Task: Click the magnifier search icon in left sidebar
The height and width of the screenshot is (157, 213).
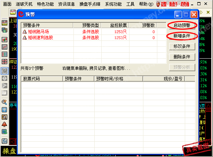Action: click(5, 117)
